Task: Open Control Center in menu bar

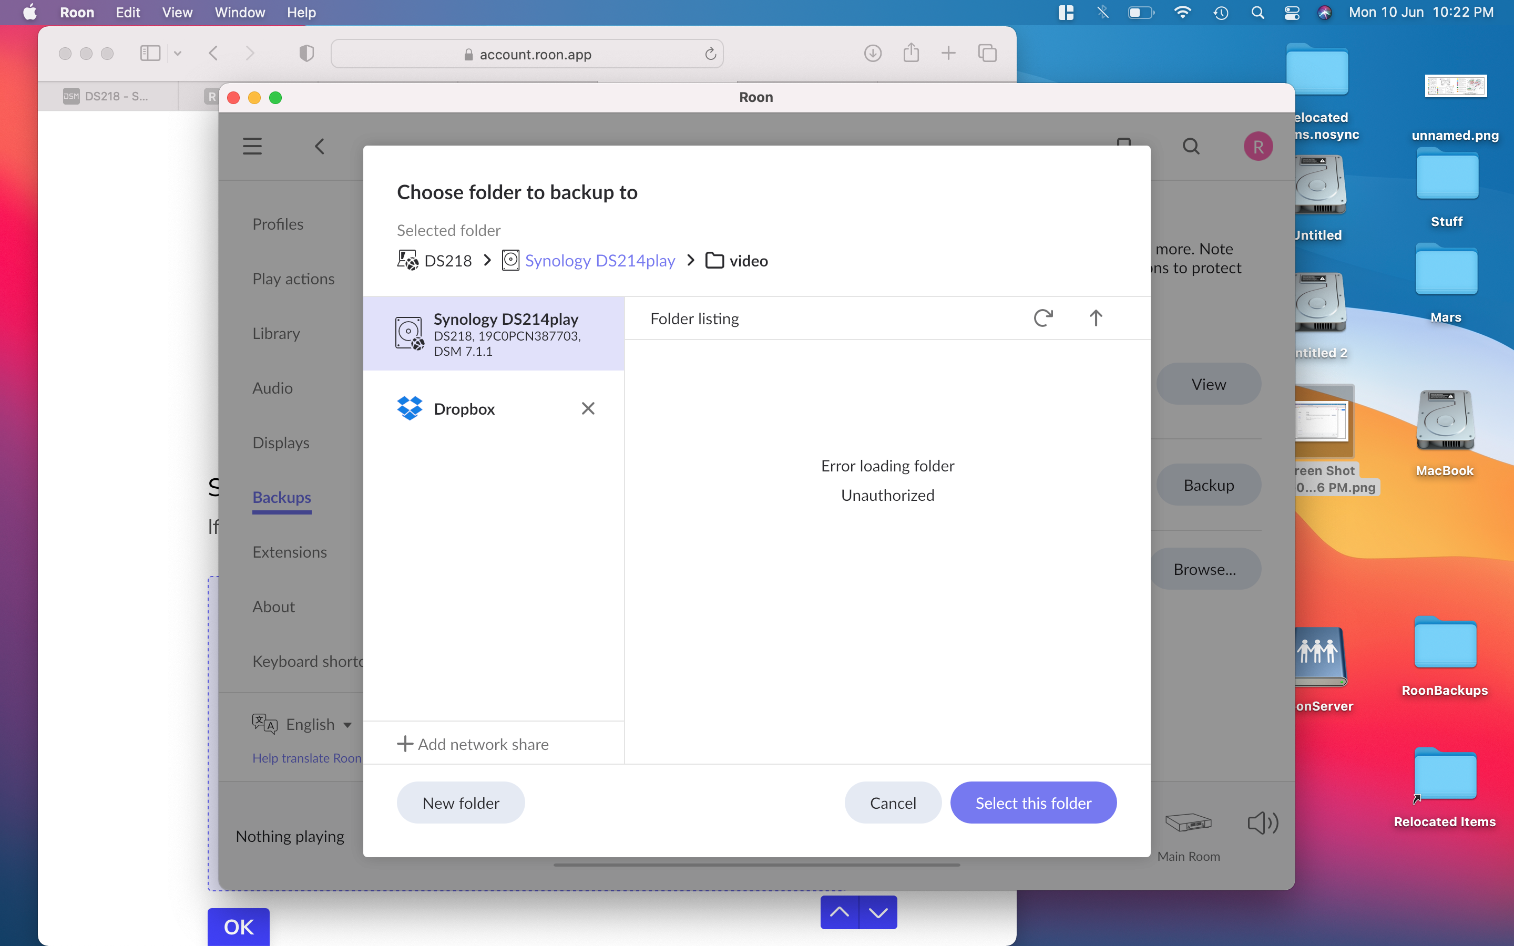Action: (1291, 13)
